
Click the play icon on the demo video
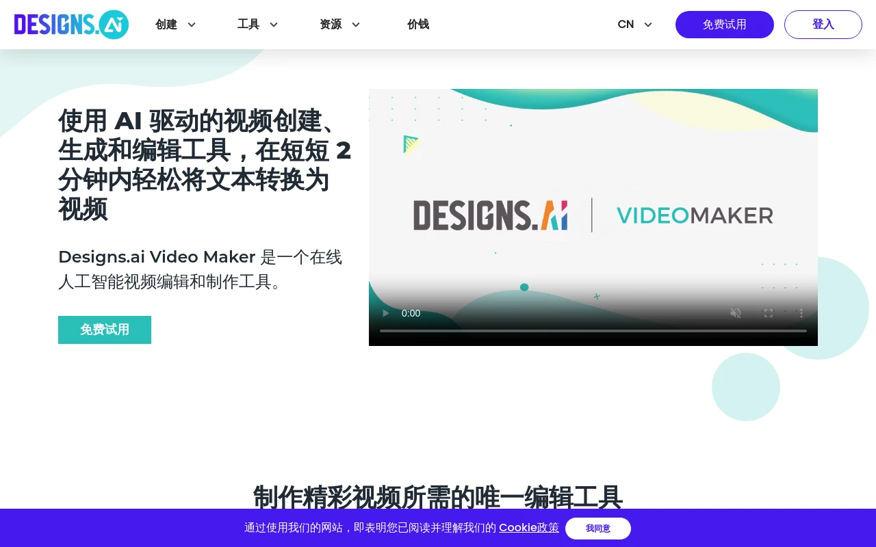(x=385, y=313)
